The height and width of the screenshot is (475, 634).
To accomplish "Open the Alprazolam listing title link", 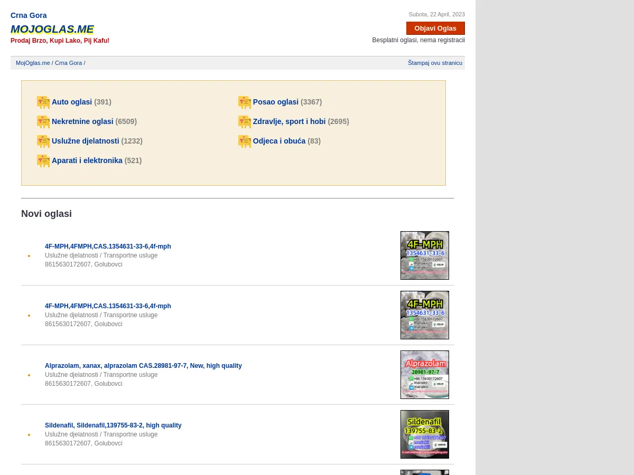I will [143, 366].
